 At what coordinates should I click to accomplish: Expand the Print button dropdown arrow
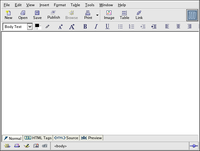point(97,15)
